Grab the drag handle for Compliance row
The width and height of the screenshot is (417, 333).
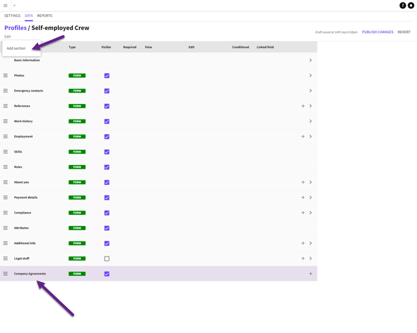tap(6, 213)
